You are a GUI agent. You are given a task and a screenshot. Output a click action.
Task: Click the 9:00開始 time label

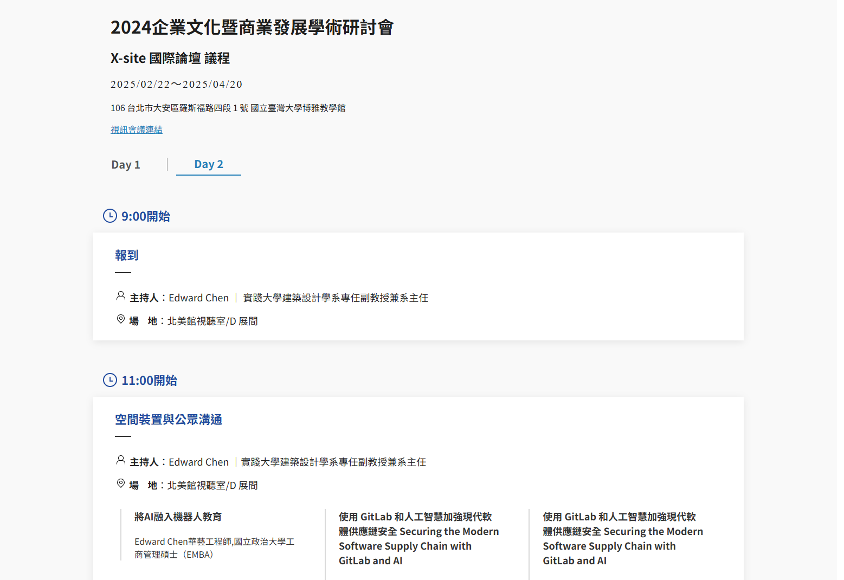click(x=146, y=216)
